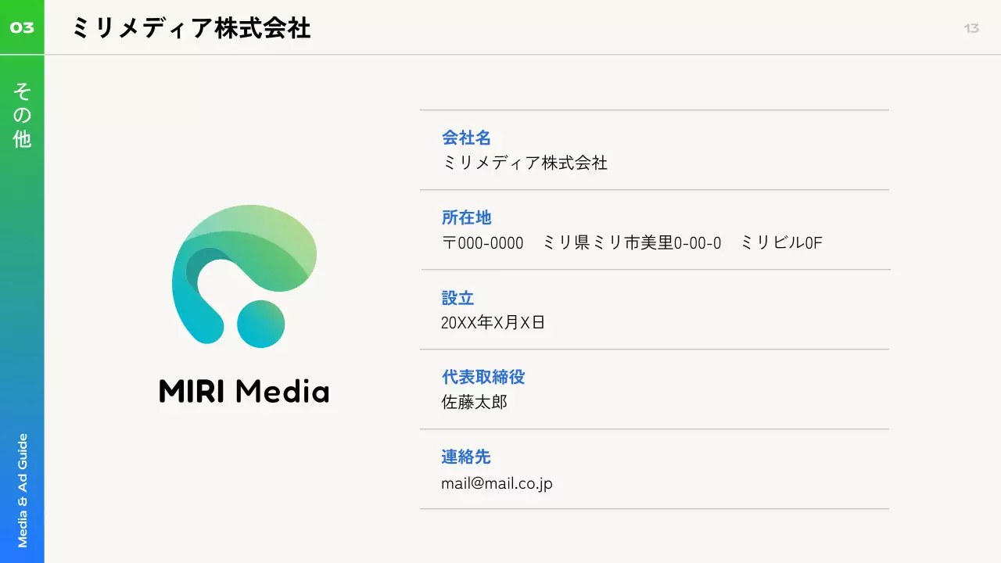Viewport: 1001px width, 563px height.
Task: Open the mail@mail.co.jp email address
Action: pyautogui.click(x=497, y=483)
